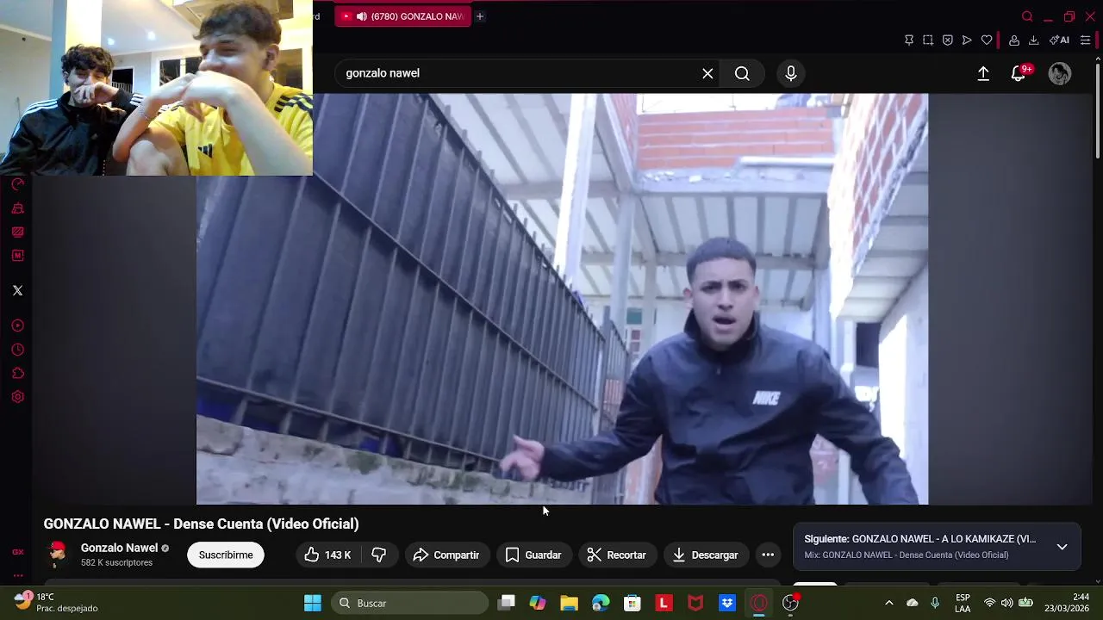This screenshot has height=620, width=1103.
Task: Open Settings gear icon in Opera sidebar
Action: click(17, 397)
